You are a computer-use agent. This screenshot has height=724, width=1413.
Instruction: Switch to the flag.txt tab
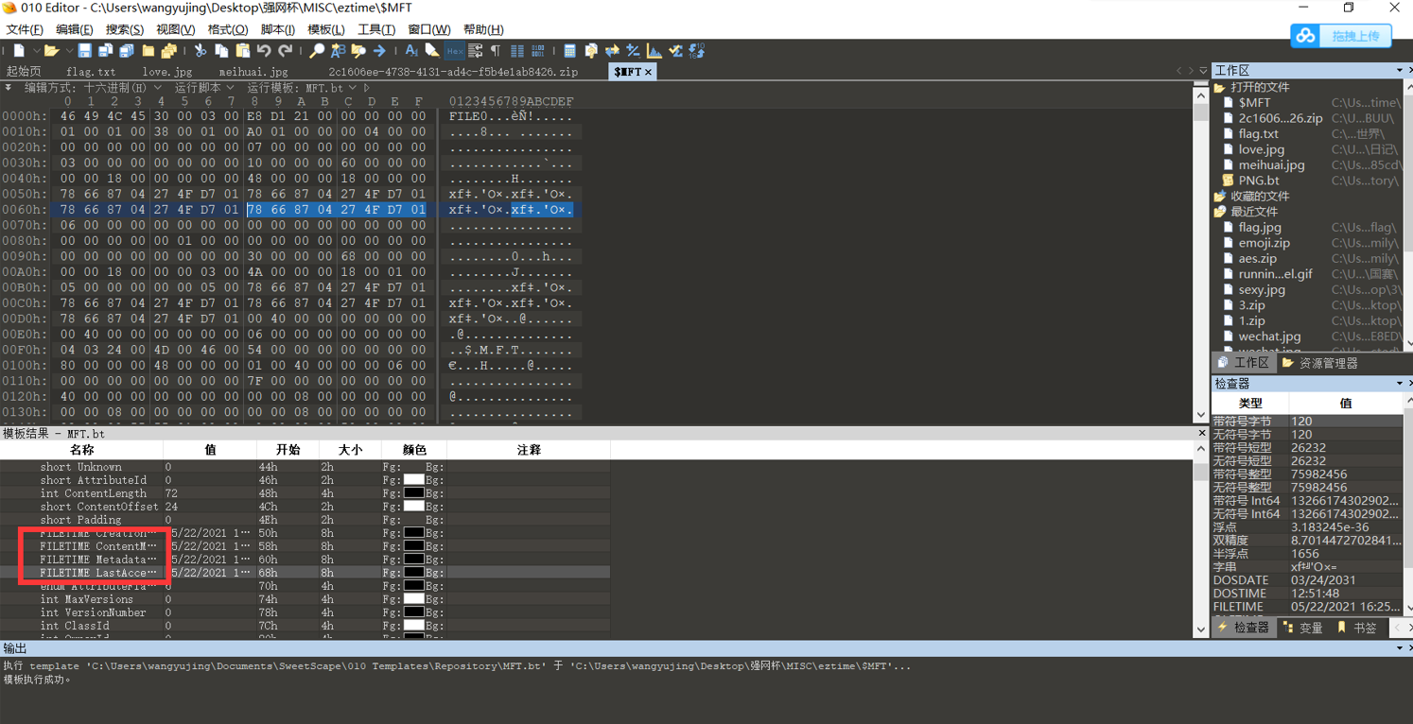tap(91, 72)
